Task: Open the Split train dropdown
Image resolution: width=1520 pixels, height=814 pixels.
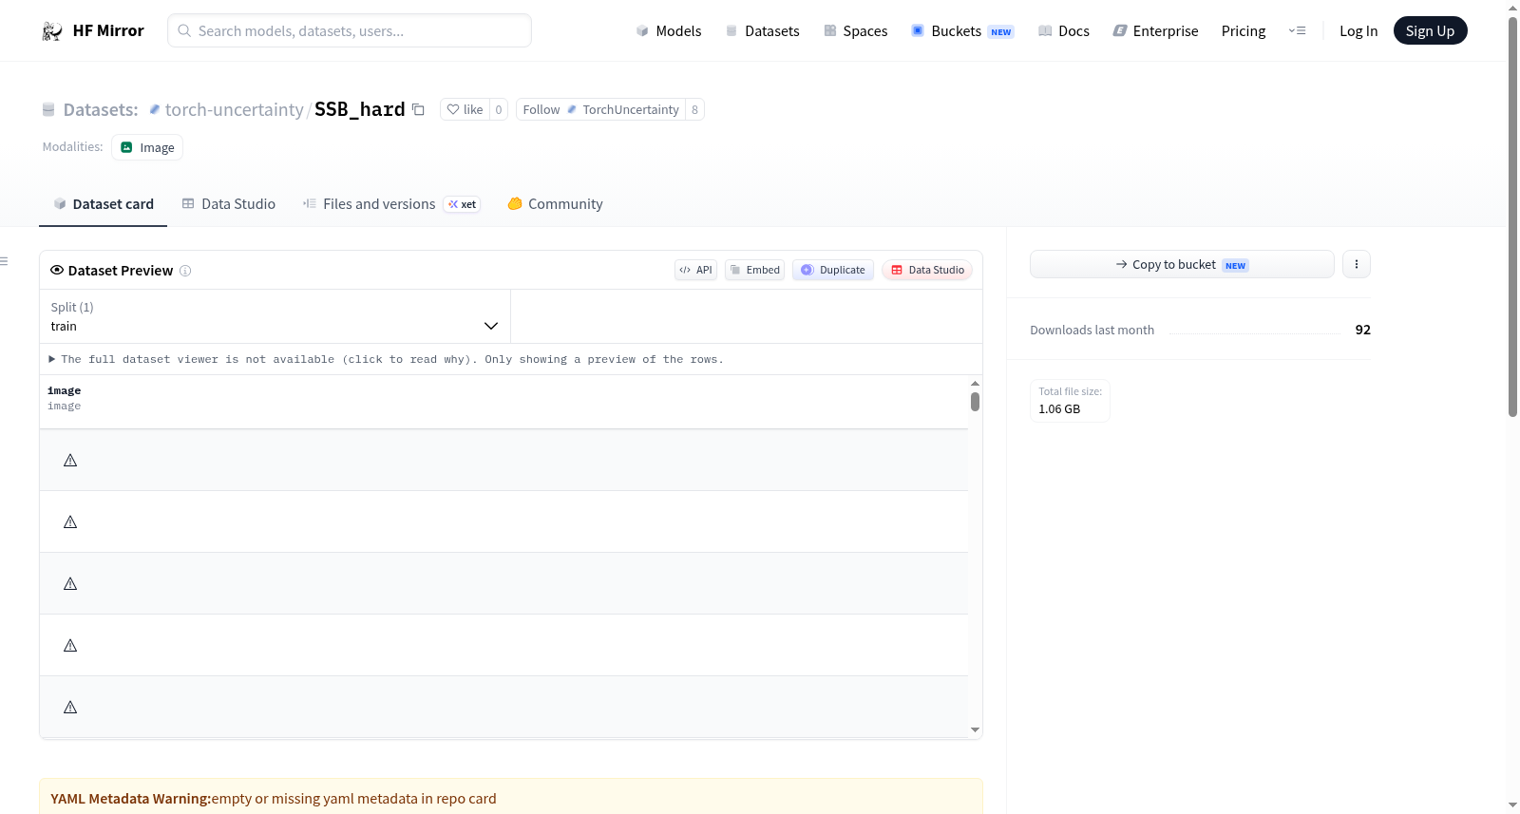Action: 275,316
